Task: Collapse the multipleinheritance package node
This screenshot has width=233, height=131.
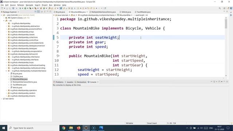Action: click(x=7, y=71)
